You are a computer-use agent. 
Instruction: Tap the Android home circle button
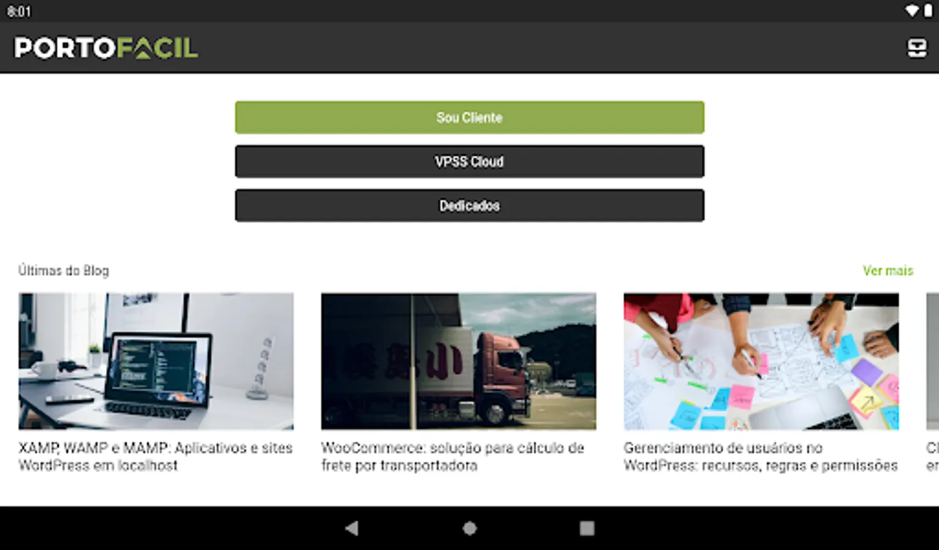point(469,528)
